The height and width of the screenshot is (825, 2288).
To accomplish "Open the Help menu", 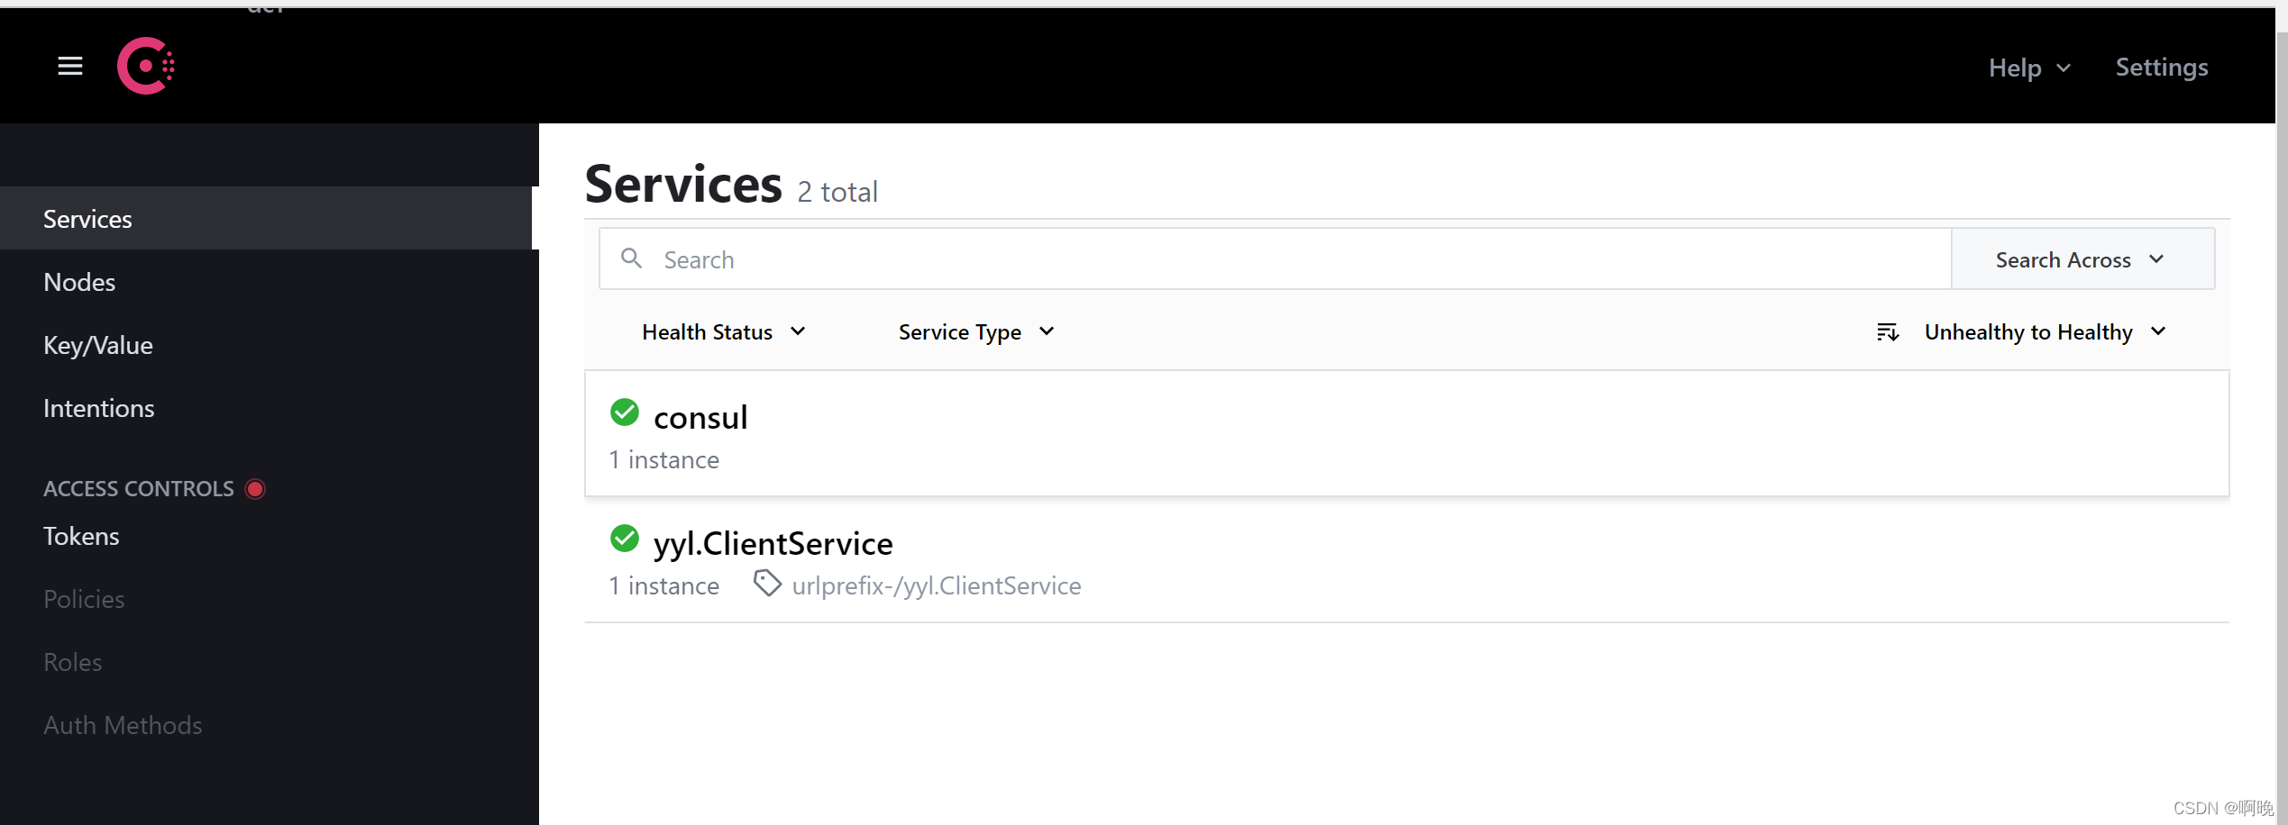I will (x=2028, y=67).
